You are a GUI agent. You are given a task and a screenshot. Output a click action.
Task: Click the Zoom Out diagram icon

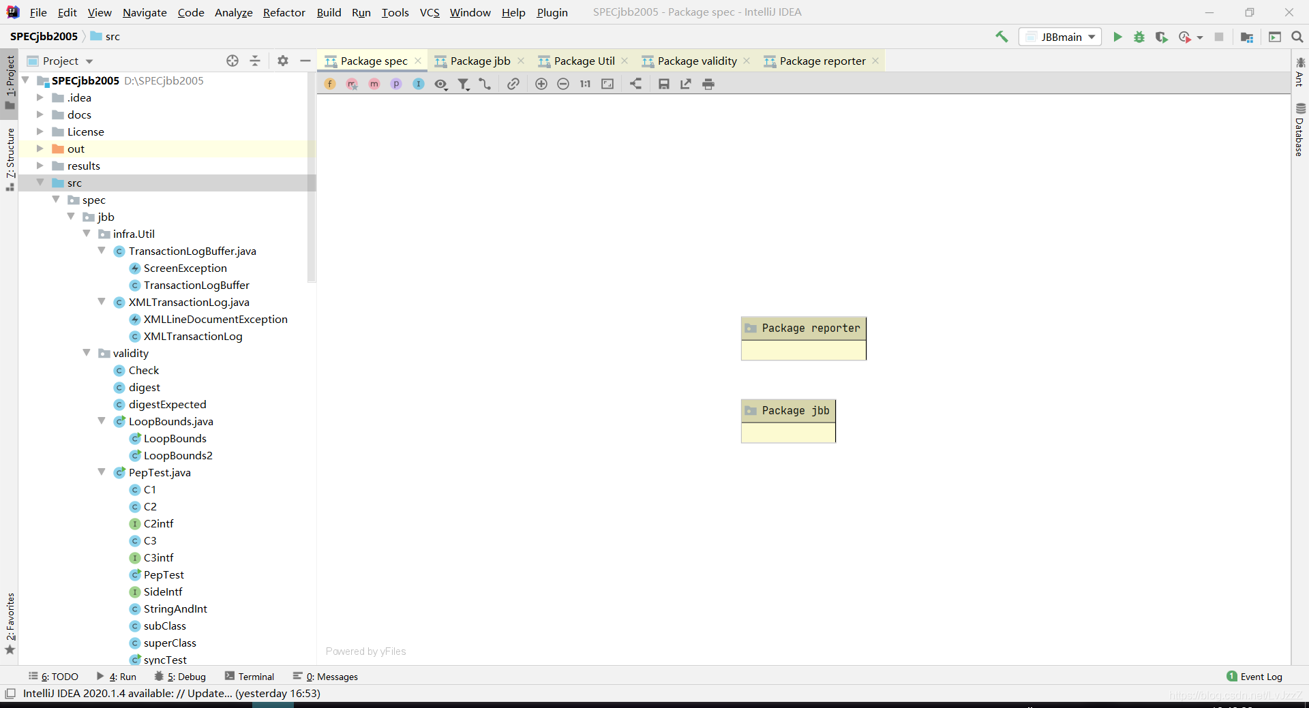tap(563, 84)
